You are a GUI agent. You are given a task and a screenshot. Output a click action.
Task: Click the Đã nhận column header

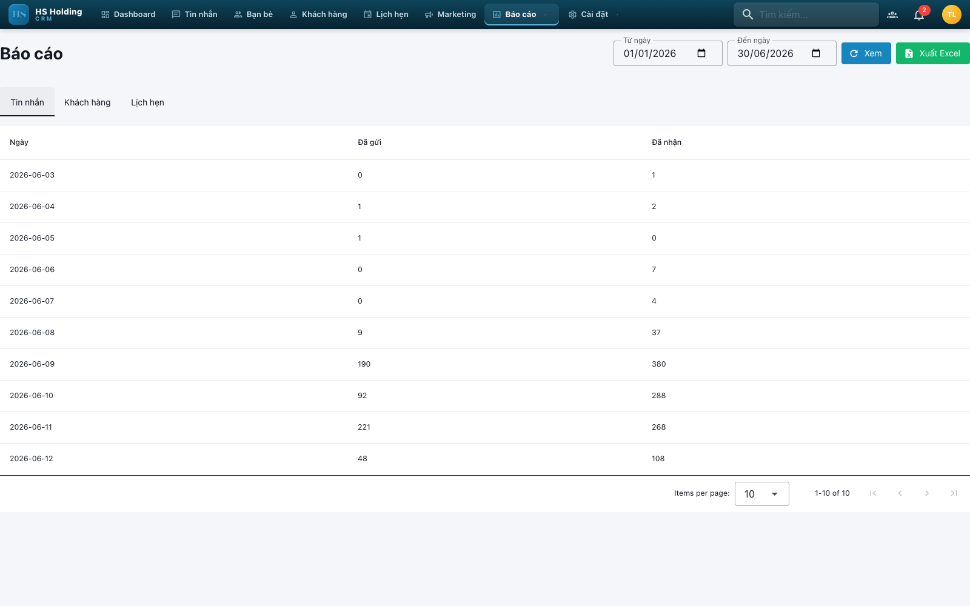point(666,142)
